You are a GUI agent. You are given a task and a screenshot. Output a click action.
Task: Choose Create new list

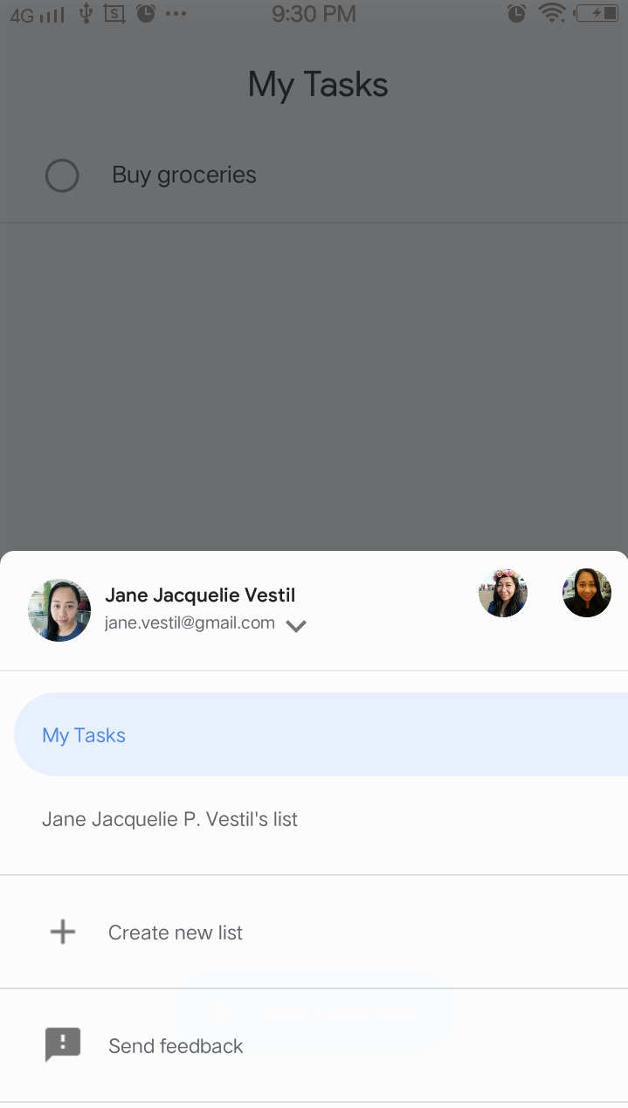(x=314, y=933)
